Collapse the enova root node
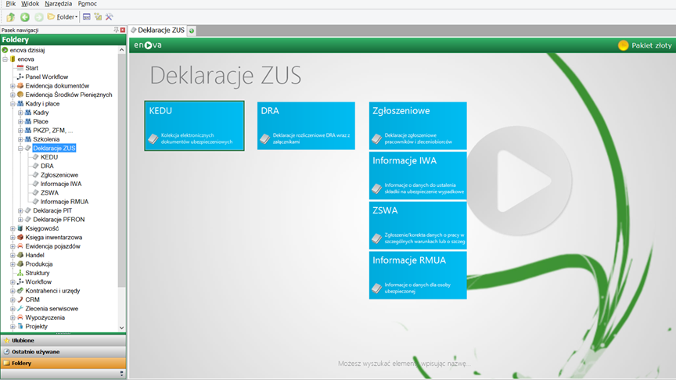The width and height of the screenshot is (676, 380). pos(5,59)
